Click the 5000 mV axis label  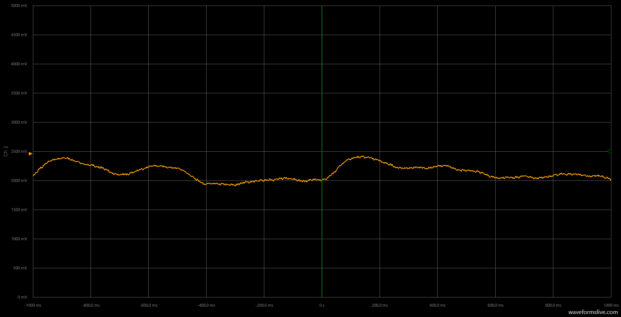19,6
